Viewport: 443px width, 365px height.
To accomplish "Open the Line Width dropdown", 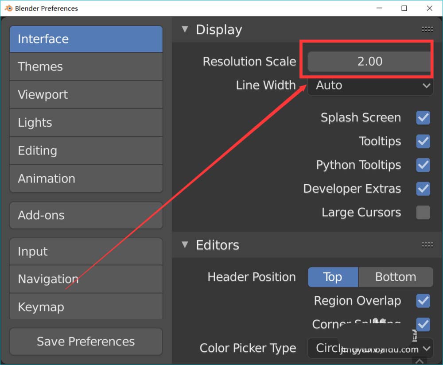I will pos(370,85).
